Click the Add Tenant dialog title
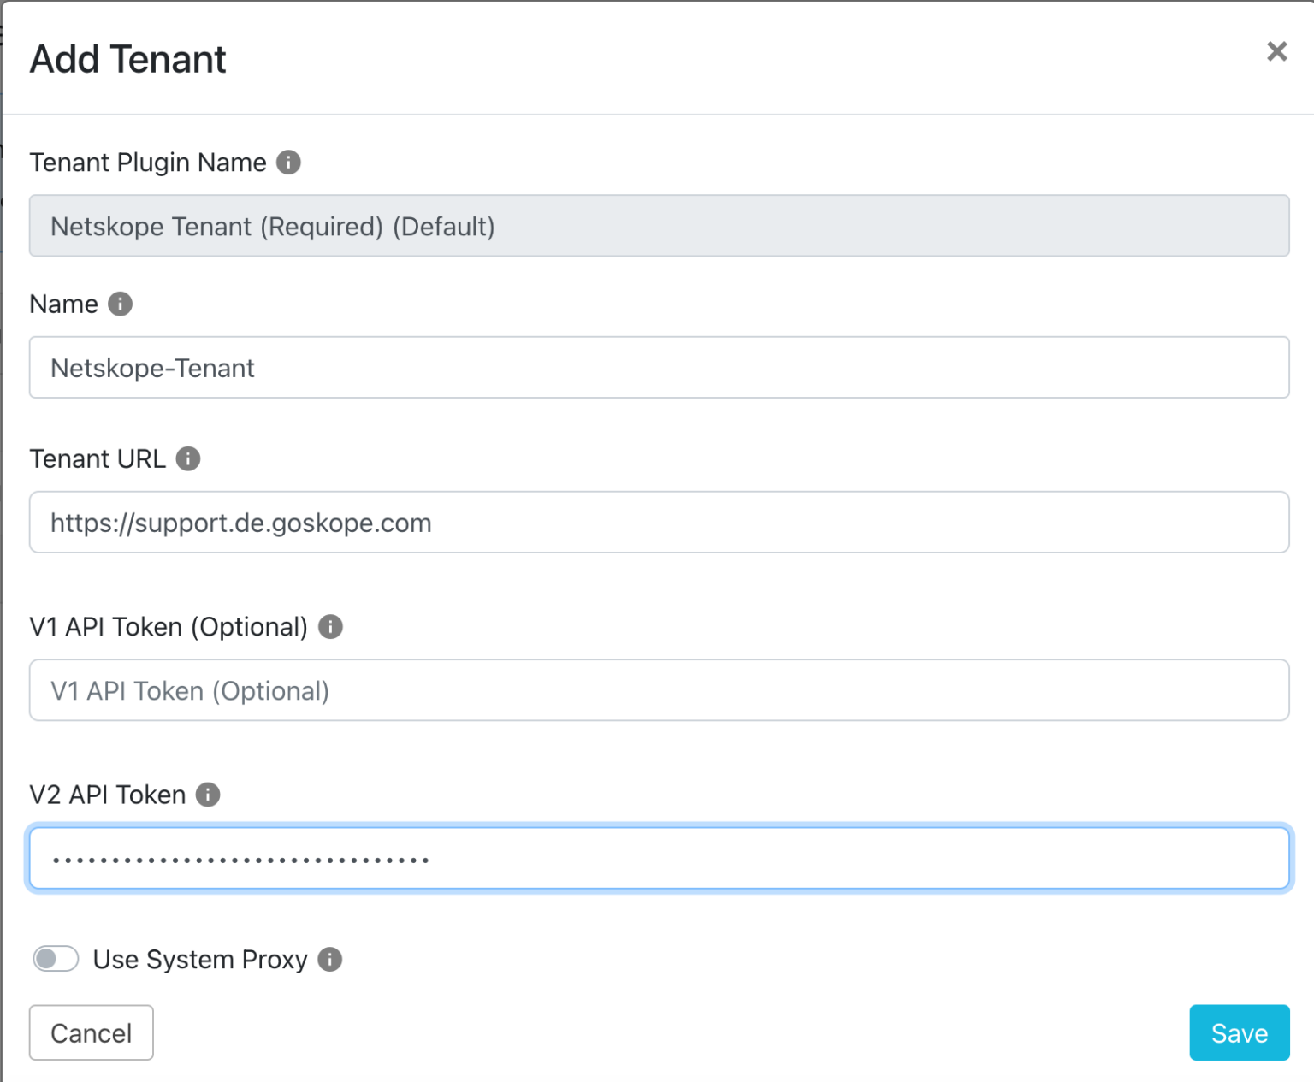The height and width of the screenshot is (1082, 1314). 127,58
